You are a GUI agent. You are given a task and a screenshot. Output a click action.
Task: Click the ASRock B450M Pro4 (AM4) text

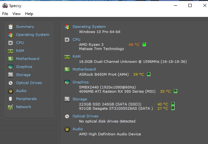click(104, 74)
